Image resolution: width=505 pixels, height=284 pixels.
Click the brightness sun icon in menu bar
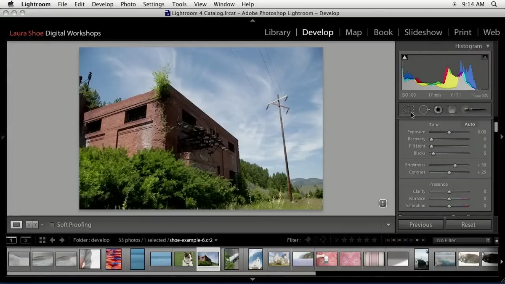pos(454,4)
